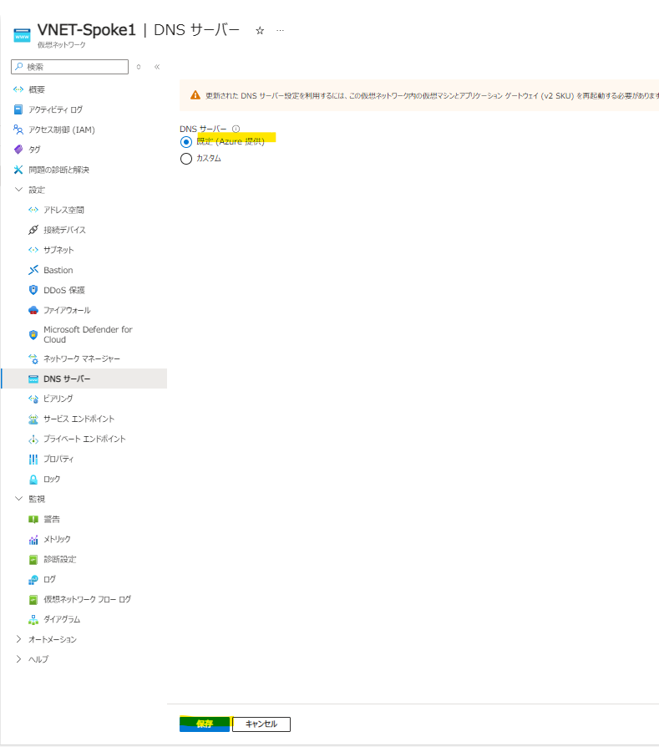The image size is (659, 747).
Task: Collapse the 監視 section
Action: [18, 499]
